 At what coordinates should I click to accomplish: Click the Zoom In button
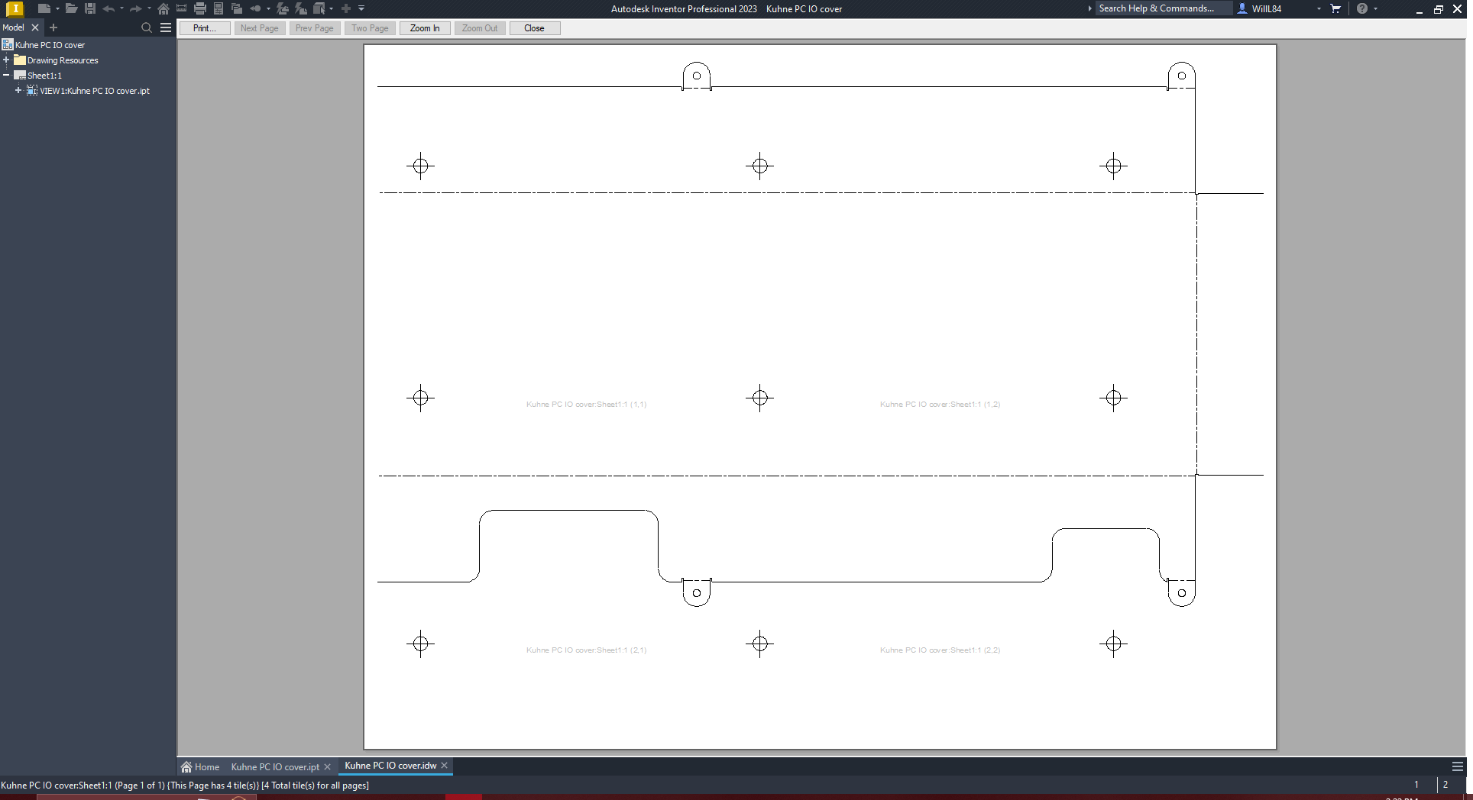coord(424,28)
